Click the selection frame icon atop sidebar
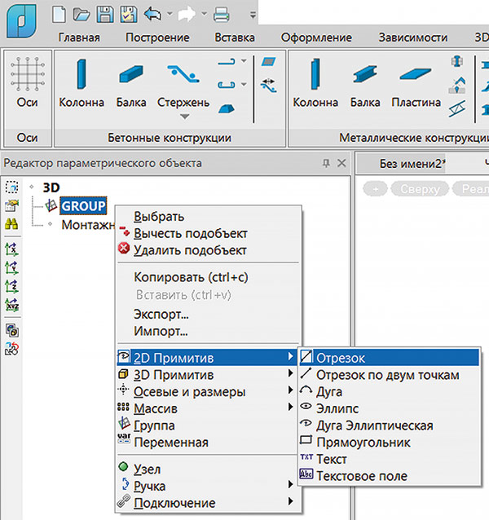 [x=12, y=187]
